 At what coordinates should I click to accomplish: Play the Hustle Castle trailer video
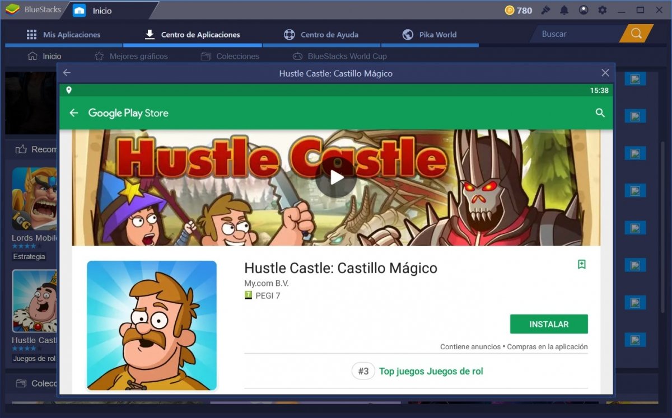click(x=336, y=177)
